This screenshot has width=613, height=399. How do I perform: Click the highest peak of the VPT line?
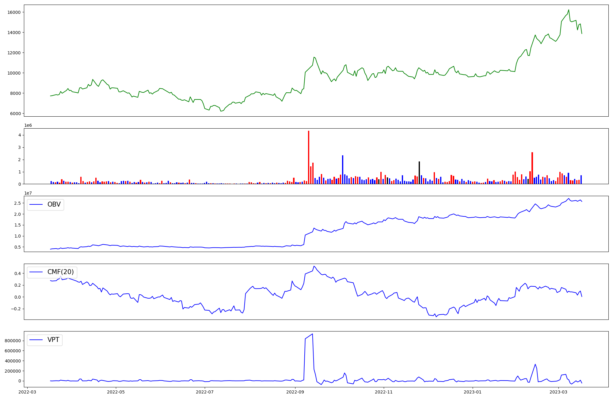click(312, 334)
